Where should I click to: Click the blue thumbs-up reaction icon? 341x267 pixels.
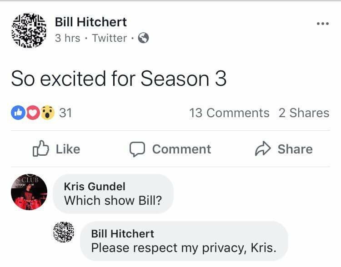point(18,113)
